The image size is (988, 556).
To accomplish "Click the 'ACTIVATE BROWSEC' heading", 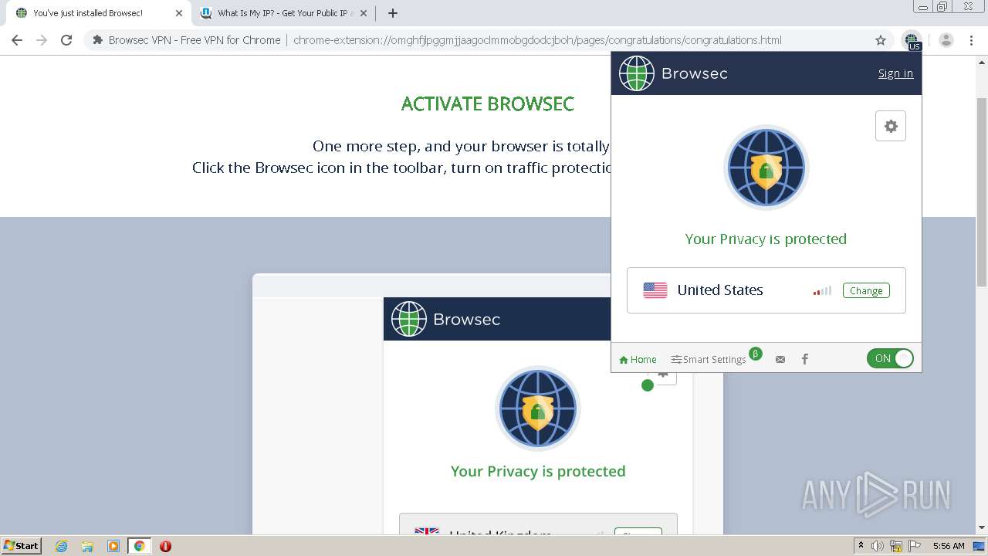I will [x=488, y=104].
